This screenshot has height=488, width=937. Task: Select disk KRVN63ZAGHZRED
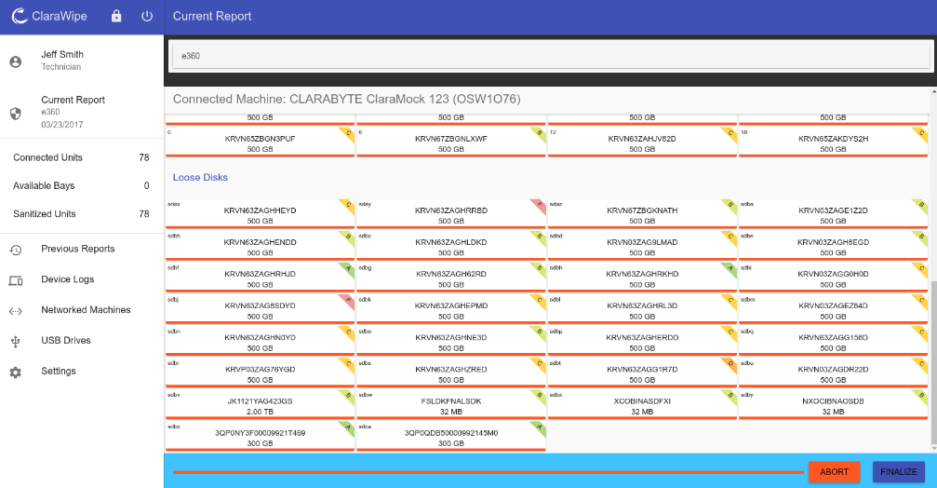[x=451, y=373]
